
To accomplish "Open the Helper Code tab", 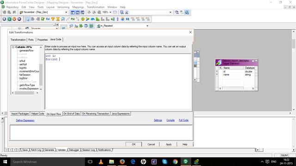I will 37,114.
